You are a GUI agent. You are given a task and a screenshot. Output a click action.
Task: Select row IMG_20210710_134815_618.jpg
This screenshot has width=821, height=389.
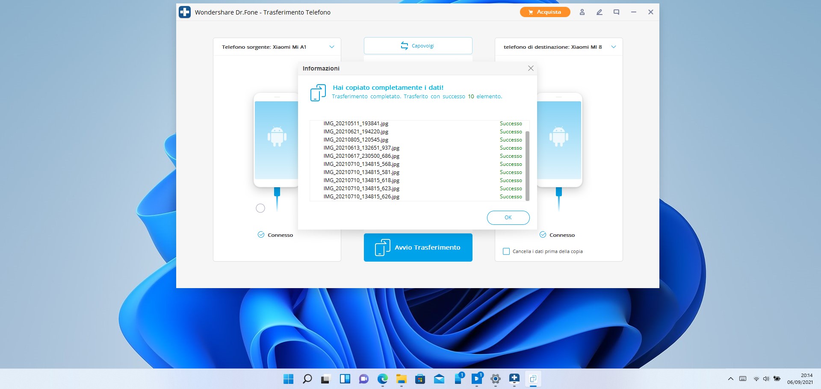click(419, 180)
